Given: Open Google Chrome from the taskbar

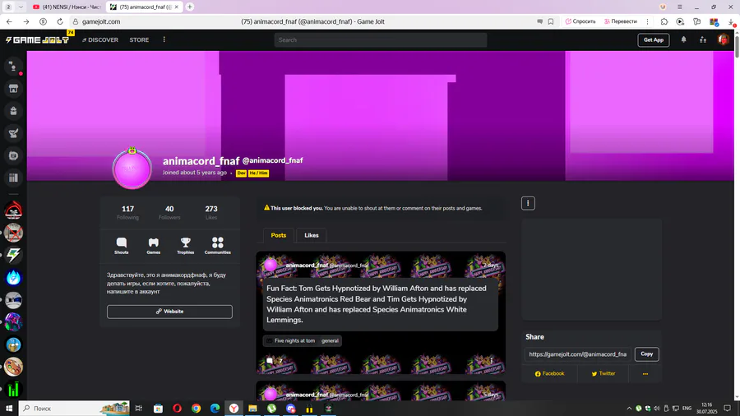Looking at the screenshot, I should (x=196, y=409).
